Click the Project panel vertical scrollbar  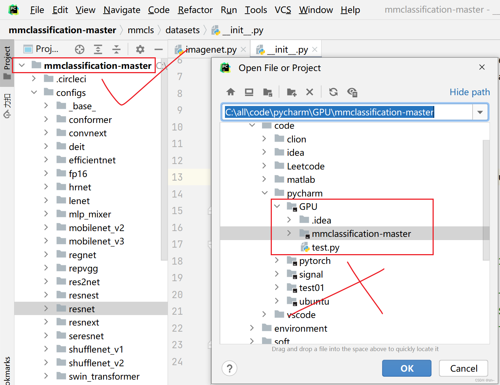[164, 159]
